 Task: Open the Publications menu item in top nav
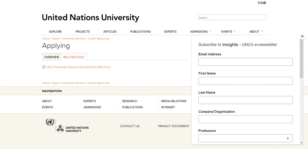[x=140, y=32]
